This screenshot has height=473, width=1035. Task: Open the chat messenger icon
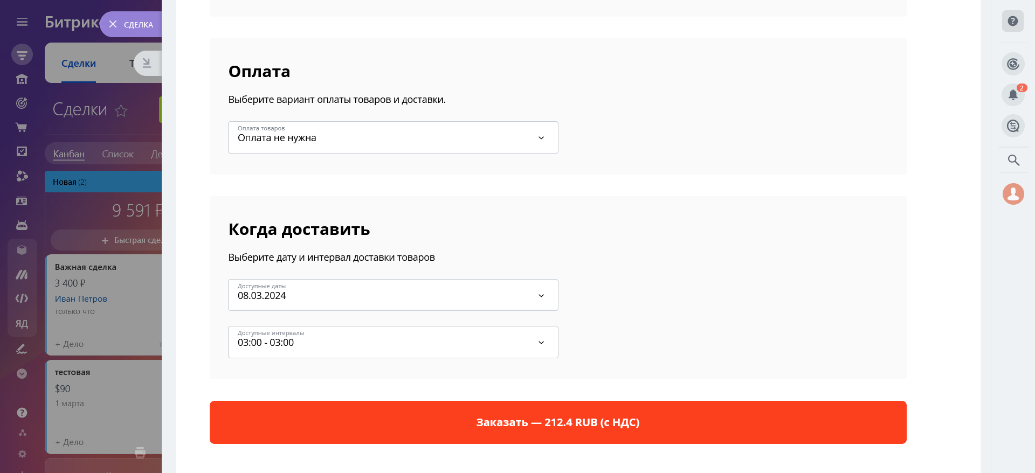pos(1013,126)
